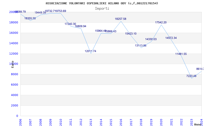Select data label 12011.74

[x=91, y=51]
